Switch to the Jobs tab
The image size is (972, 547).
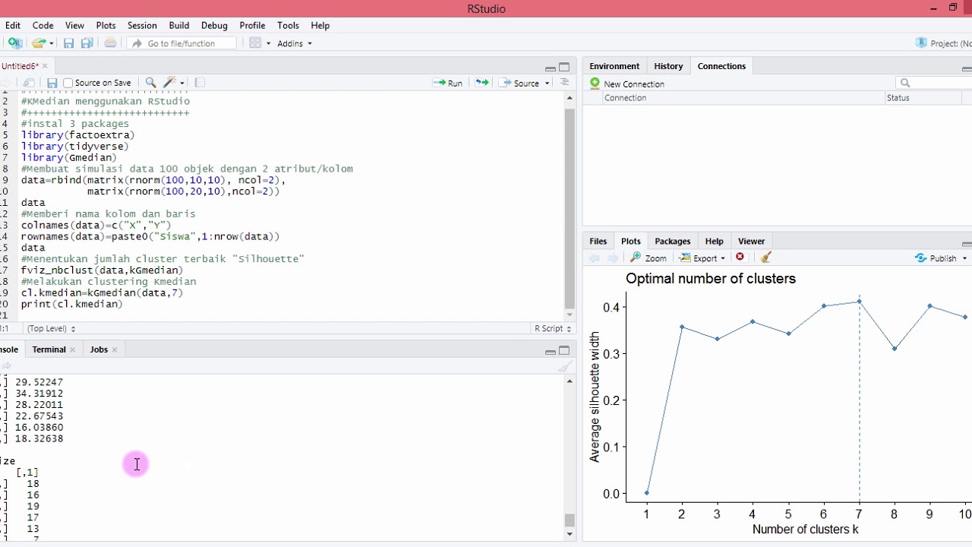[x=99, y=349]
